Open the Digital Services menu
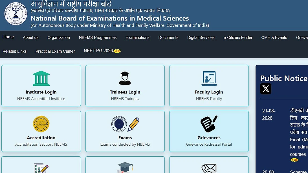Viewport: 308px width, 173px height. [201, 37]
